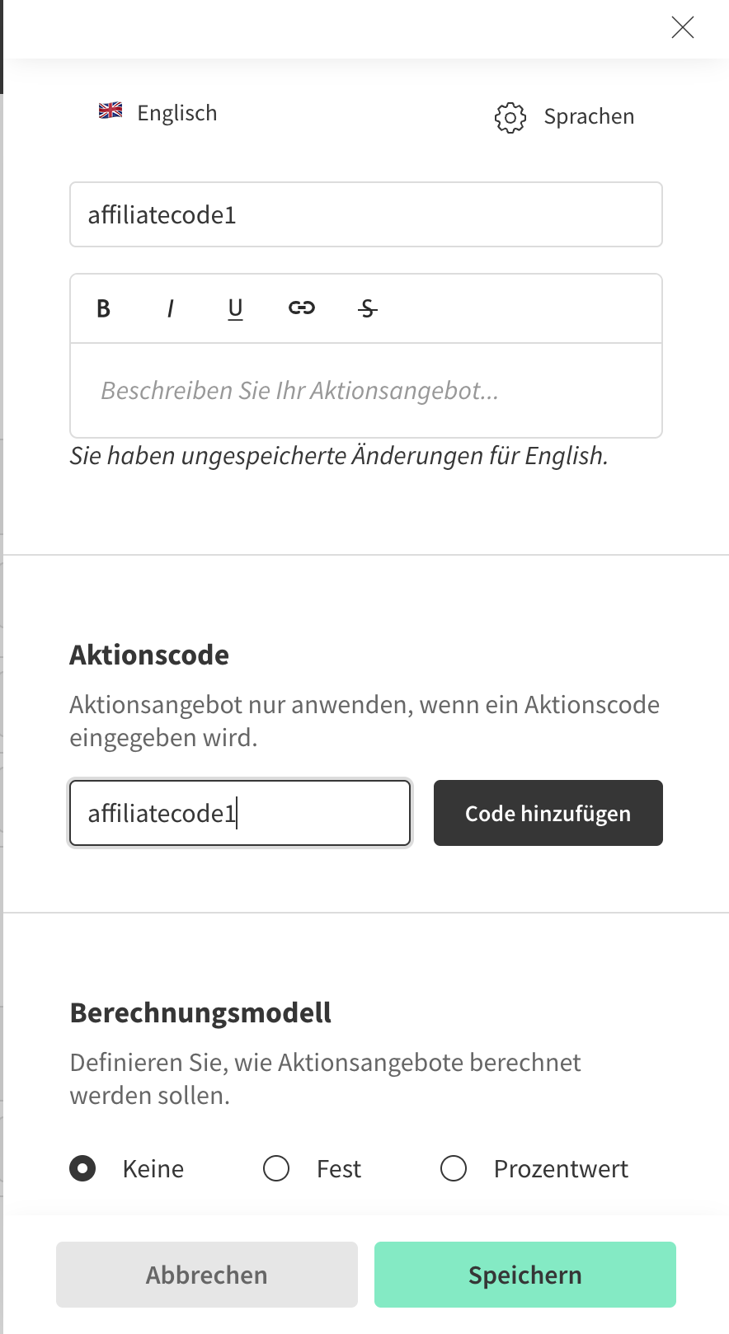Apply bold formatting in the description toolbar
729x1334 pixels.
[102, 308]
